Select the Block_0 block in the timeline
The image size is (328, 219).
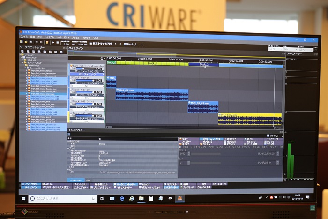click(112, 62)
